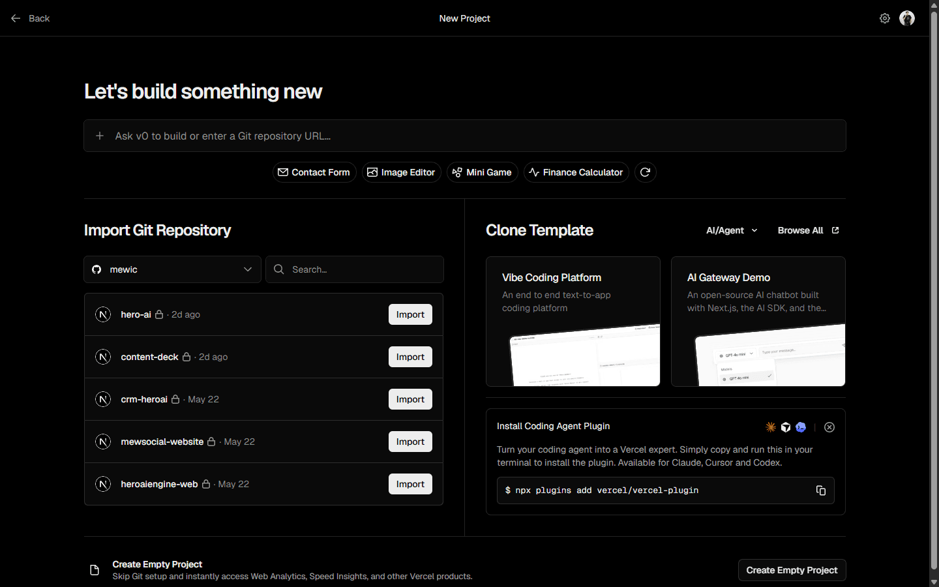Select the Mini Game suggestion
This screenshot has height=587, width=939.
(x=483, y=172)
